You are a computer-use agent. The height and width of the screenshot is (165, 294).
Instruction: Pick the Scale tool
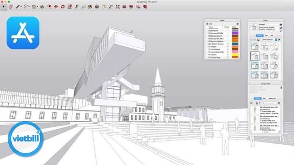pos(69,7)
